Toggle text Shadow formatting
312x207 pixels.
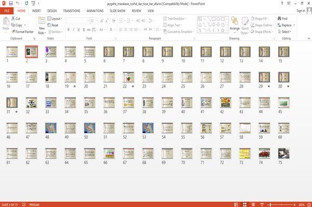[84, 30]
